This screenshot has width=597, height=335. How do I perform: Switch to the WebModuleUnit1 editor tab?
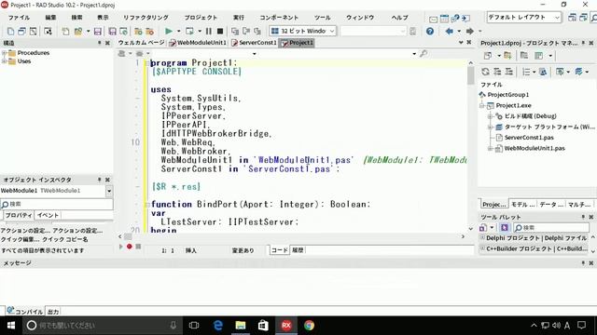198,43
